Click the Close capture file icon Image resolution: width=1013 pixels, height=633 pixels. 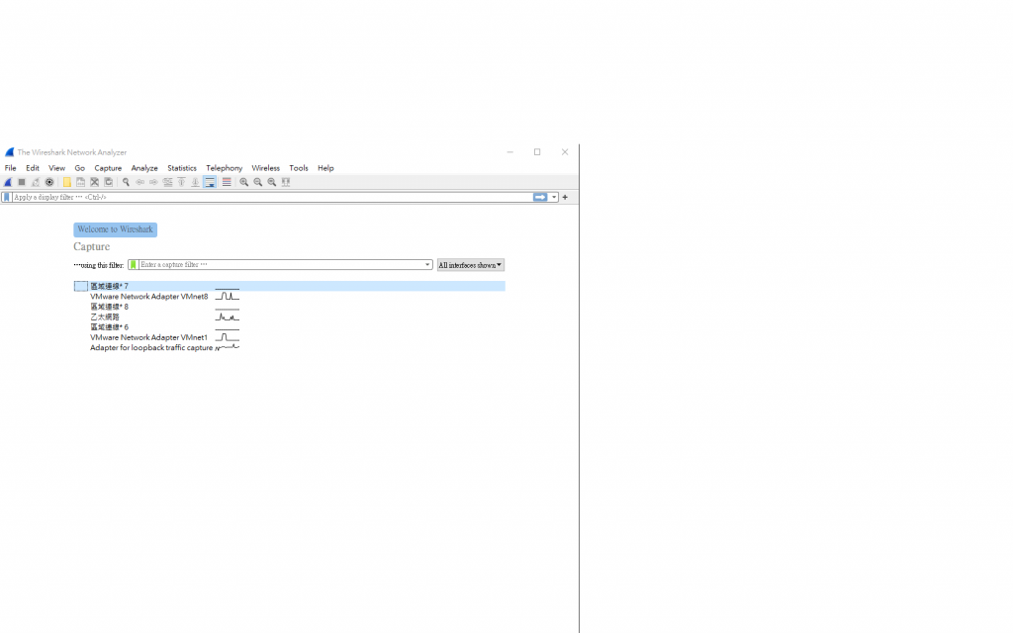click(x=94, y=183)
